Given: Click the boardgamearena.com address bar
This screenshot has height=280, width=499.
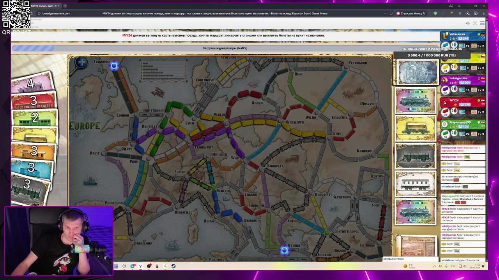Looking at the screenshot, I should [x=56, y=13].
